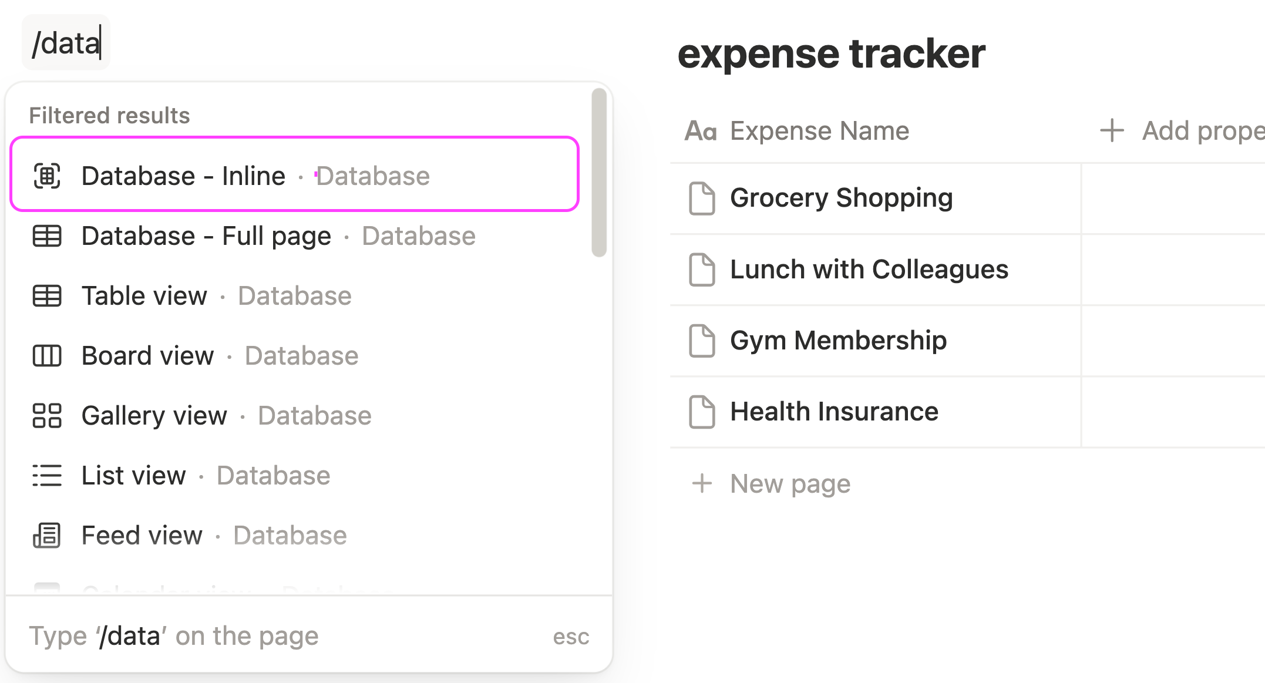Click the Add property plus button
This screenshot has height=683, width=1265.
1112,130
